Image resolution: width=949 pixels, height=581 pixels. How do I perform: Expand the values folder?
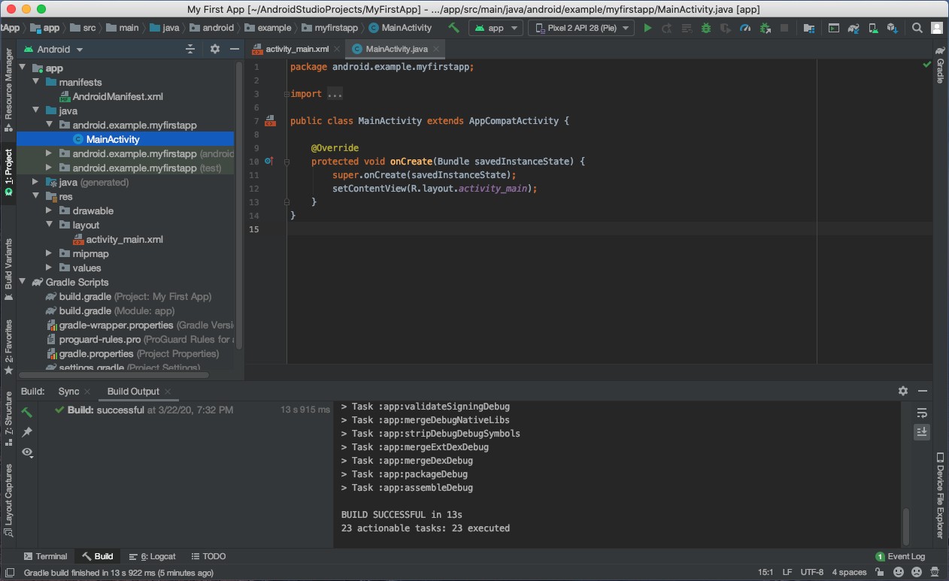(x=49, y=268)
